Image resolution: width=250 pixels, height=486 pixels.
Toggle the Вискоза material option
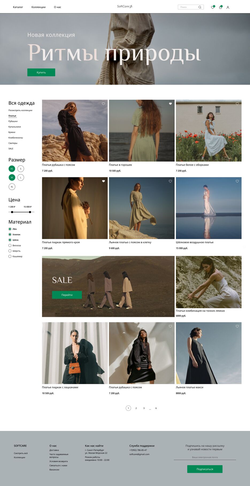point(10,246)
